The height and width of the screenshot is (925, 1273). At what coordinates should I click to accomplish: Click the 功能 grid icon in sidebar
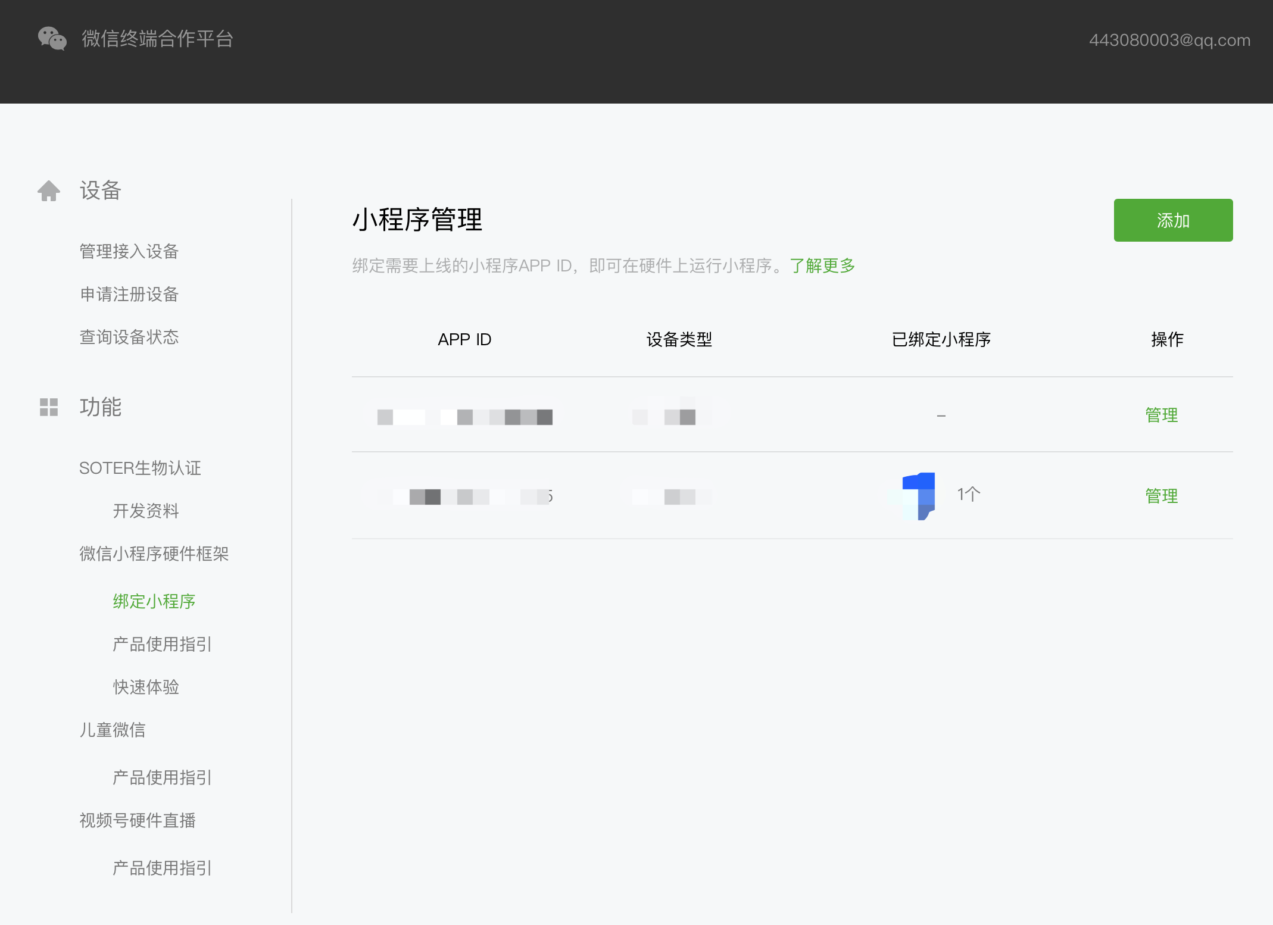pyautogui.click(x=49, y=405)
